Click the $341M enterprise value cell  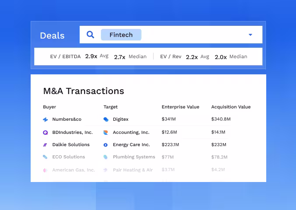click(x=169, y=119)
